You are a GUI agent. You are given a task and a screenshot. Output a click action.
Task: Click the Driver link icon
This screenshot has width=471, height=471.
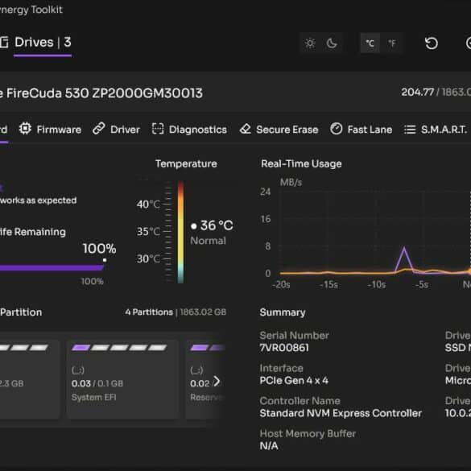coord(98,129)
